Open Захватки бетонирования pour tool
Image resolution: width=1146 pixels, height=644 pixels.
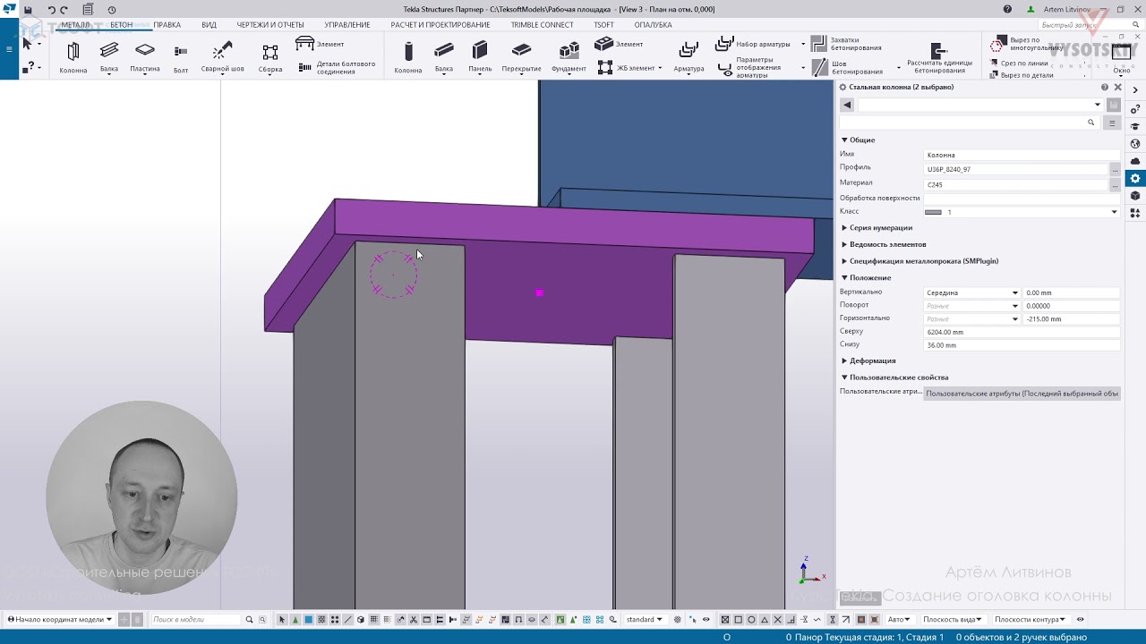(x=846, y=44)
